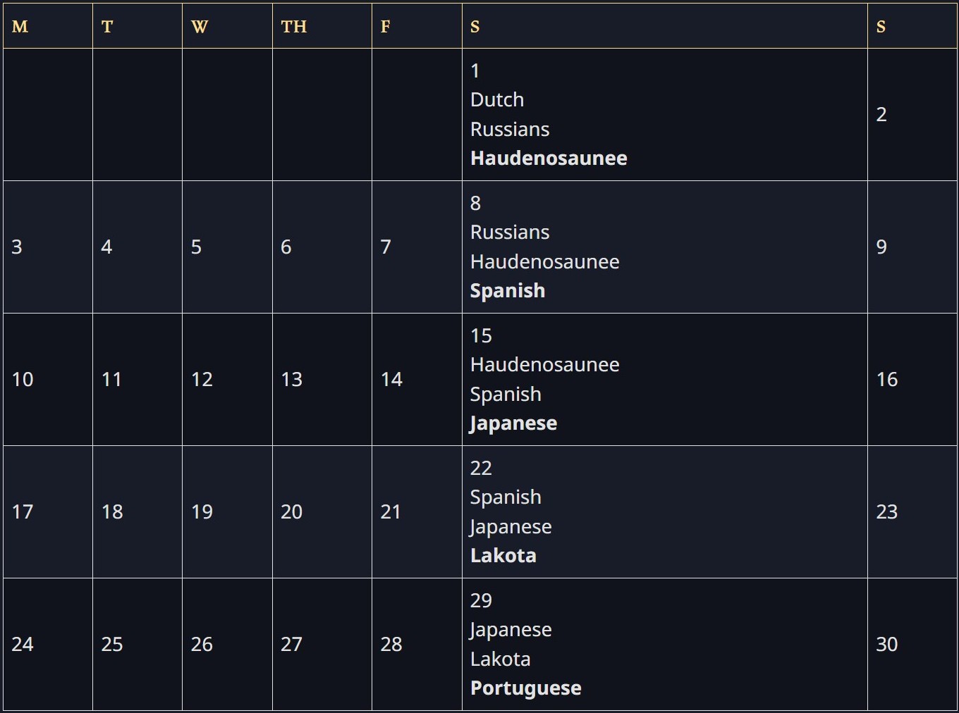Click the Haudenosaunee entry on day 1

[x=549, y=159]
